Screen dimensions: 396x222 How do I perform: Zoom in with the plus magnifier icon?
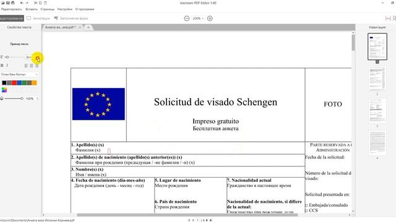tap(210, 18)
